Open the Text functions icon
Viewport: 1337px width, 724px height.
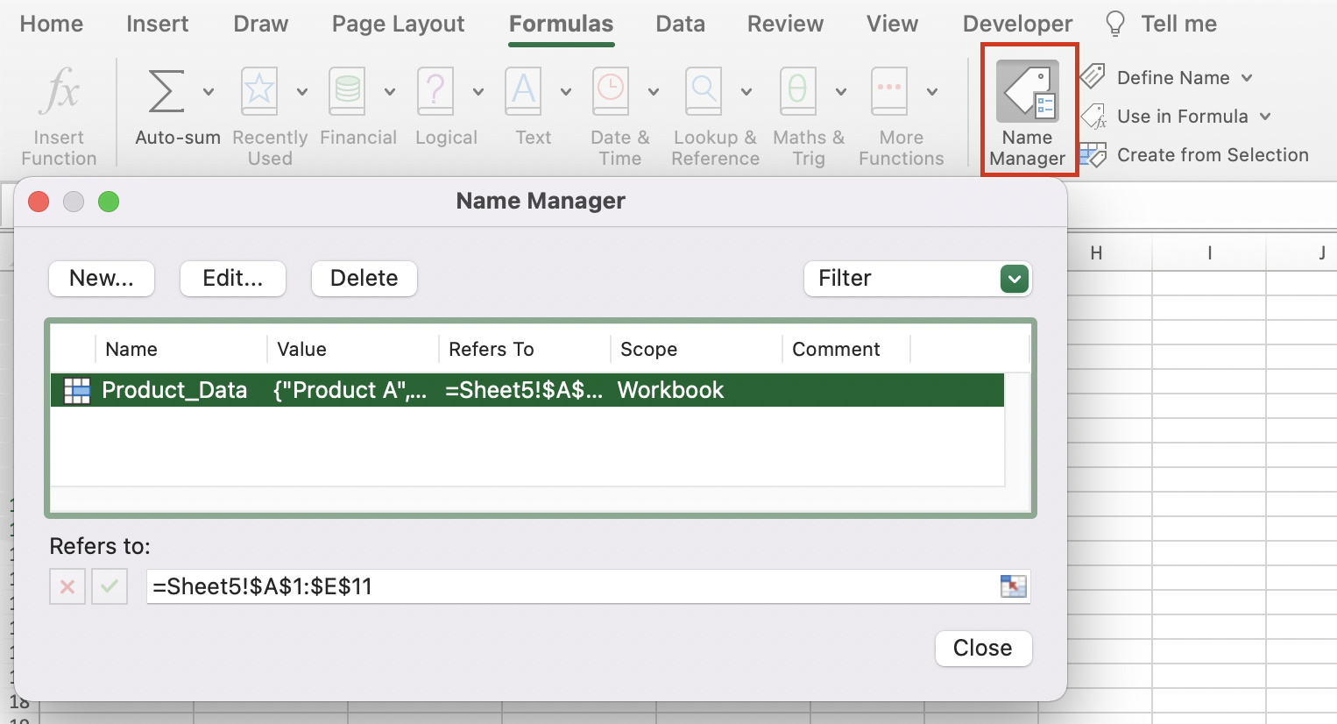point(523,91)
